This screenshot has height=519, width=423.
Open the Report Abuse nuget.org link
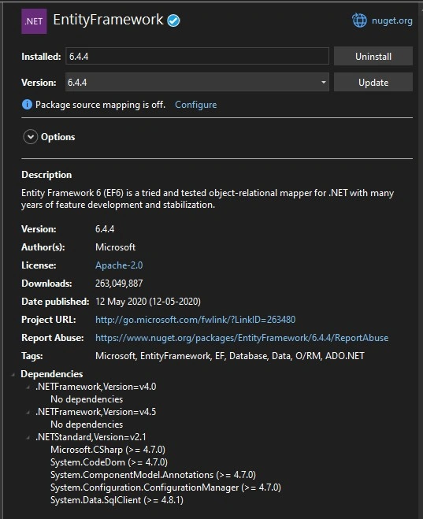[x=242, y=338]
